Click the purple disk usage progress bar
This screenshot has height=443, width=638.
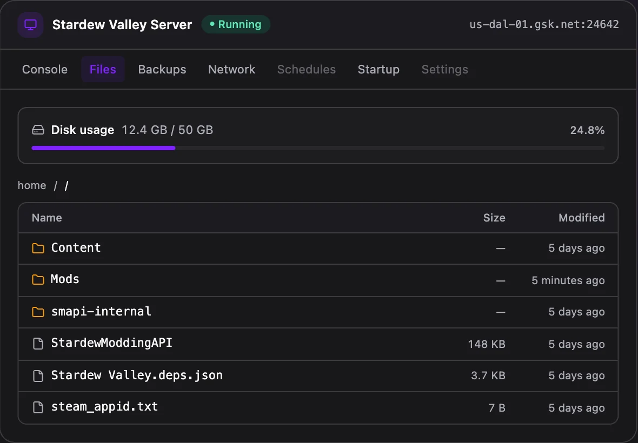103,148
